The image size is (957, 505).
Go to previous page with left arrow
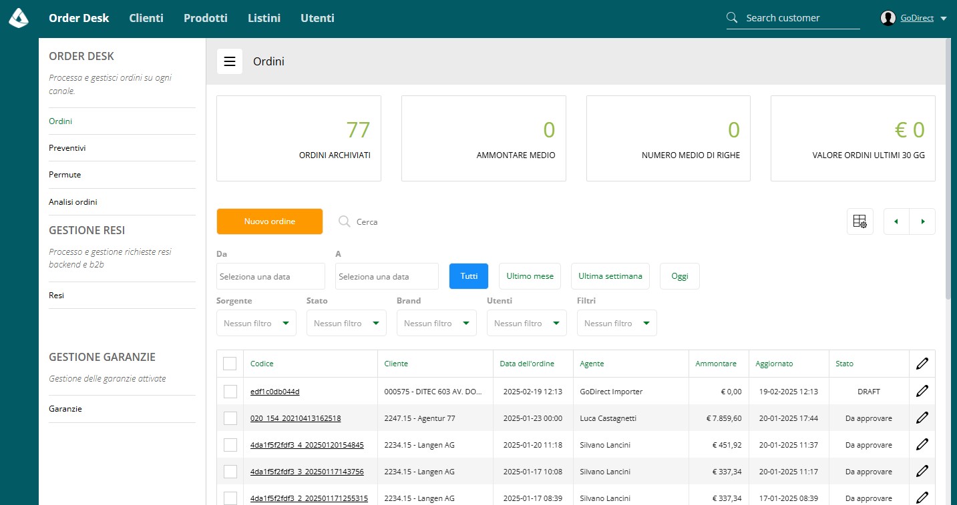coord(896,221)
